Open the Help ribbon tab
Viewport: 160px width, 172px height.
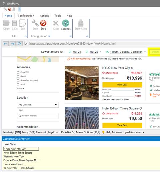(x=69, y=16)
